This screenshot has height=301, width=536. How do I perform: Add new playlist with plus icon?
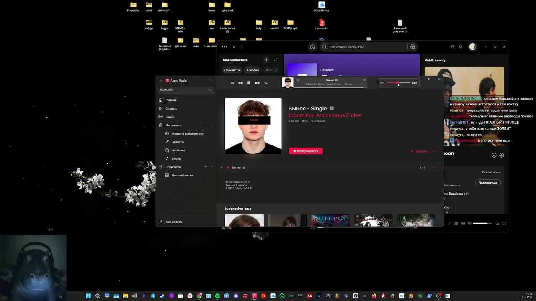[x=206, y=167]
